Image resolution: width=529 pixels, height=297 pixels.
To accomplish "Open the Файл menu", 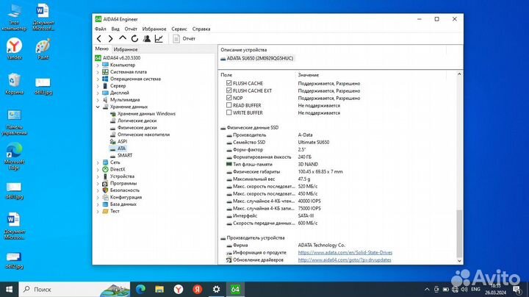I will (x=100, y=29).
